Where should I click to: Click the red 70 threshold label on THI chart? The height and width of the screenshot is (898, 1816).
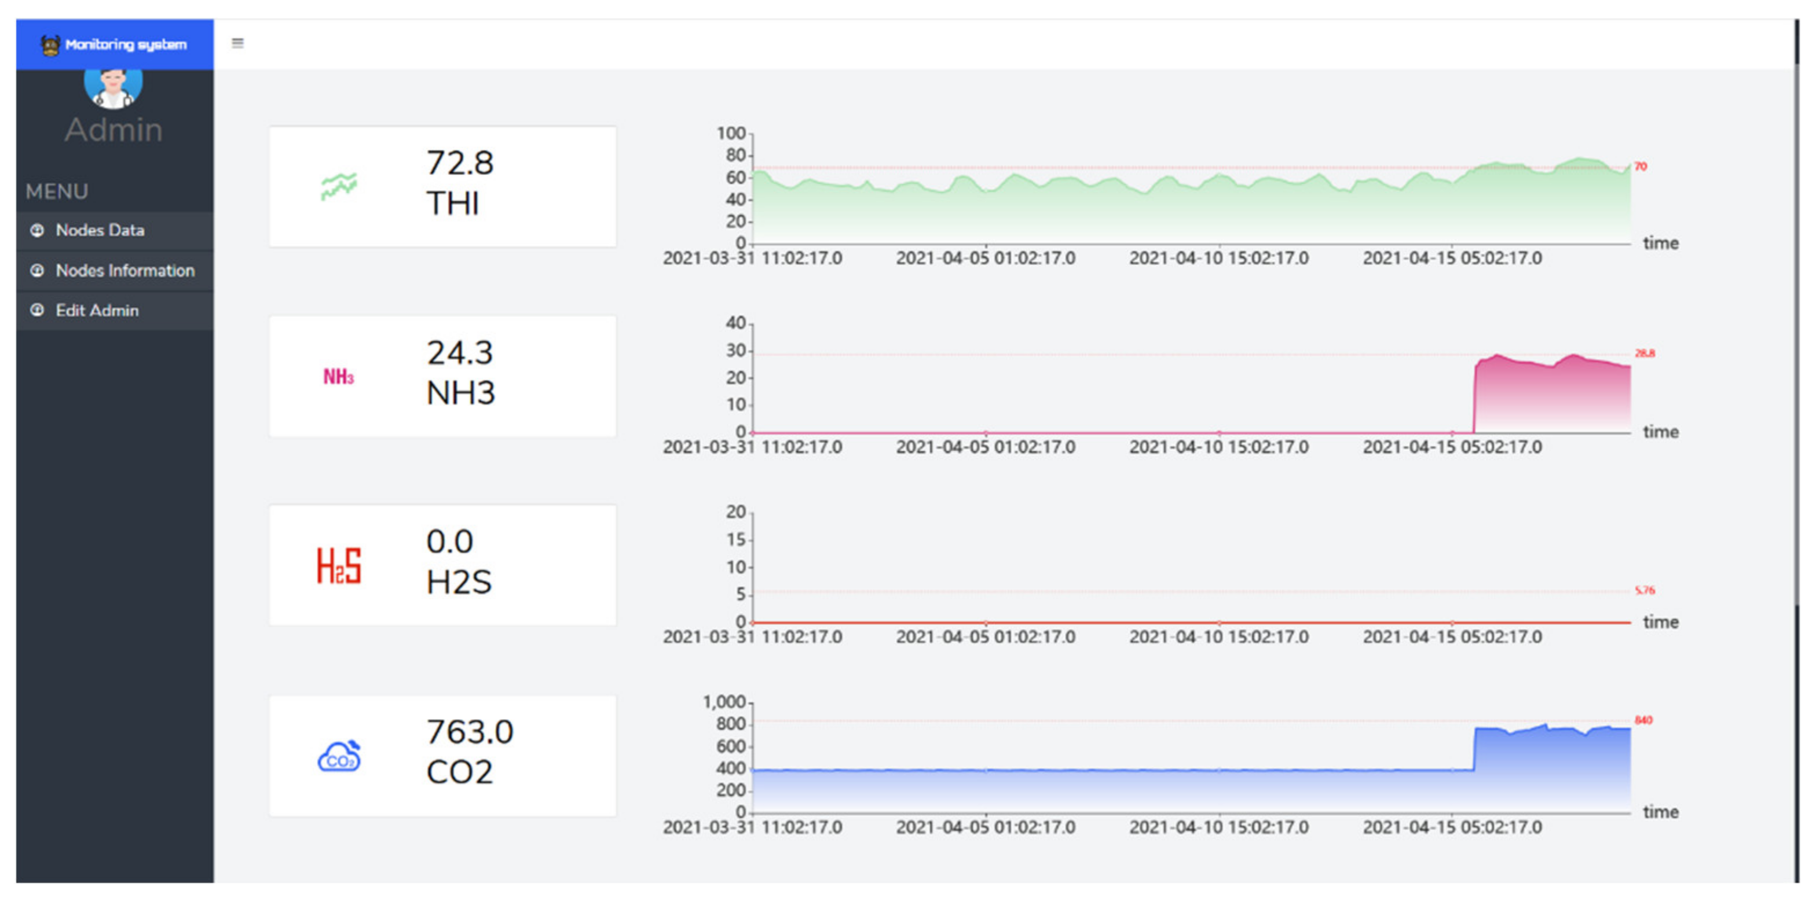click(1641, 167)
